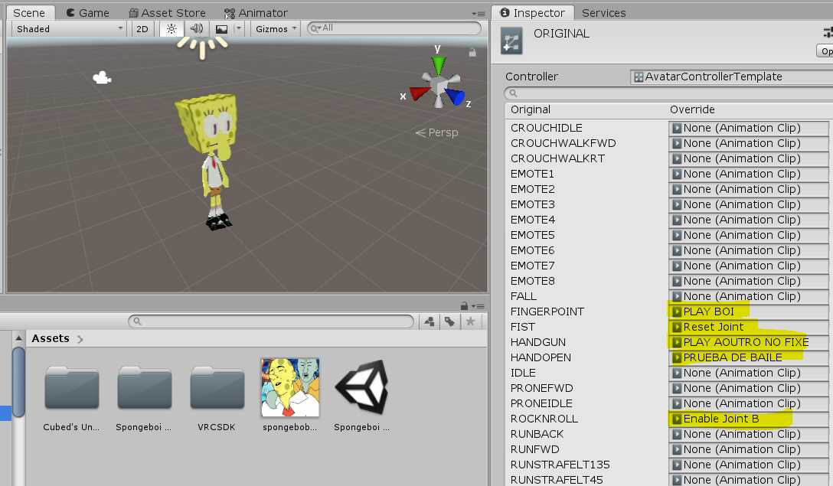The image size is (833, 486).
Task: Click the Persp label to switch projection
Action: tap(443, 132)
